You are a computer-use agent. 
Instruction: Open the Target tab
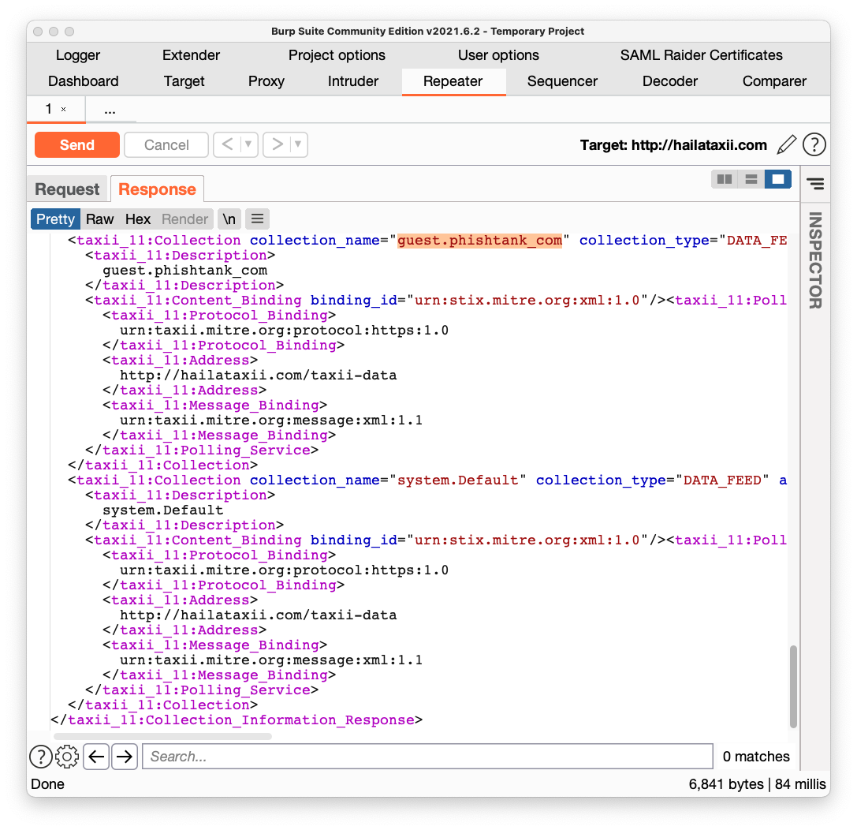point(184,81)
